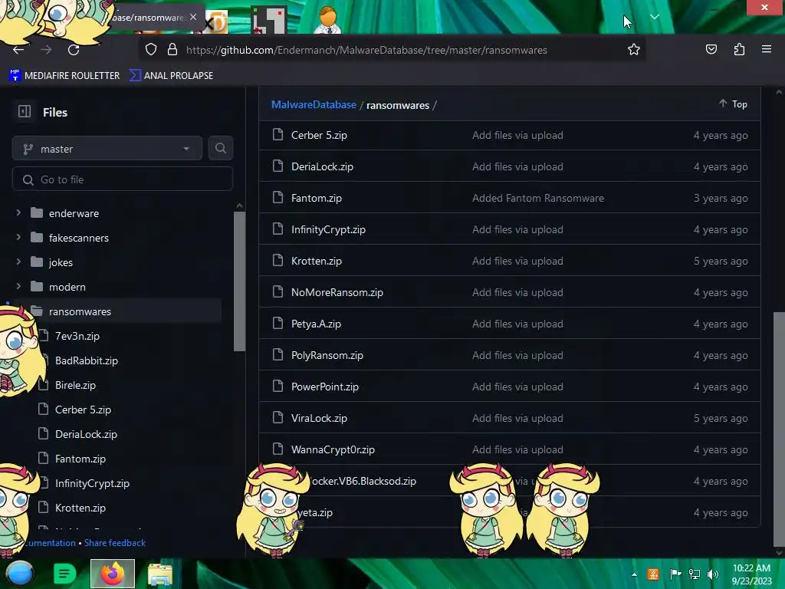Click the file tree sidebar scrollbar
785x589 pixels.
point(239,281)
